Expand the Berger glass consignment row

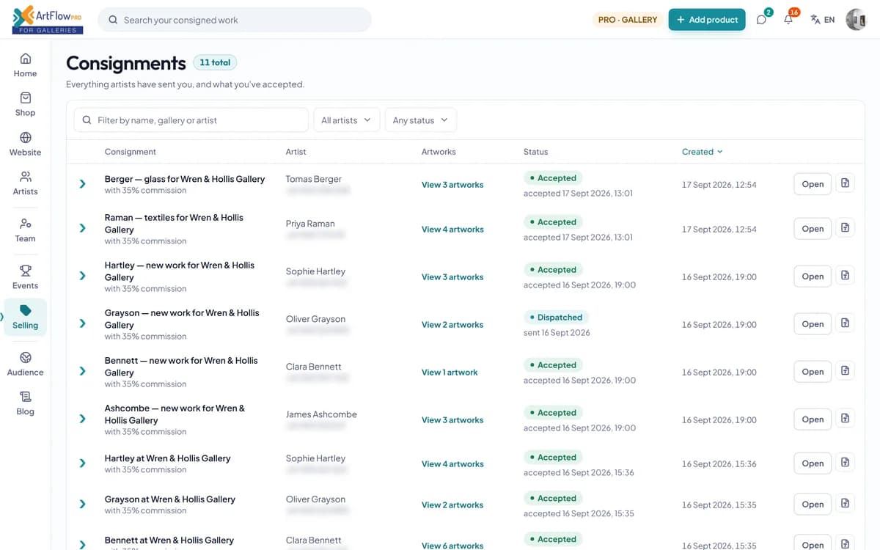pyautogui.click(x=83, y=184)
